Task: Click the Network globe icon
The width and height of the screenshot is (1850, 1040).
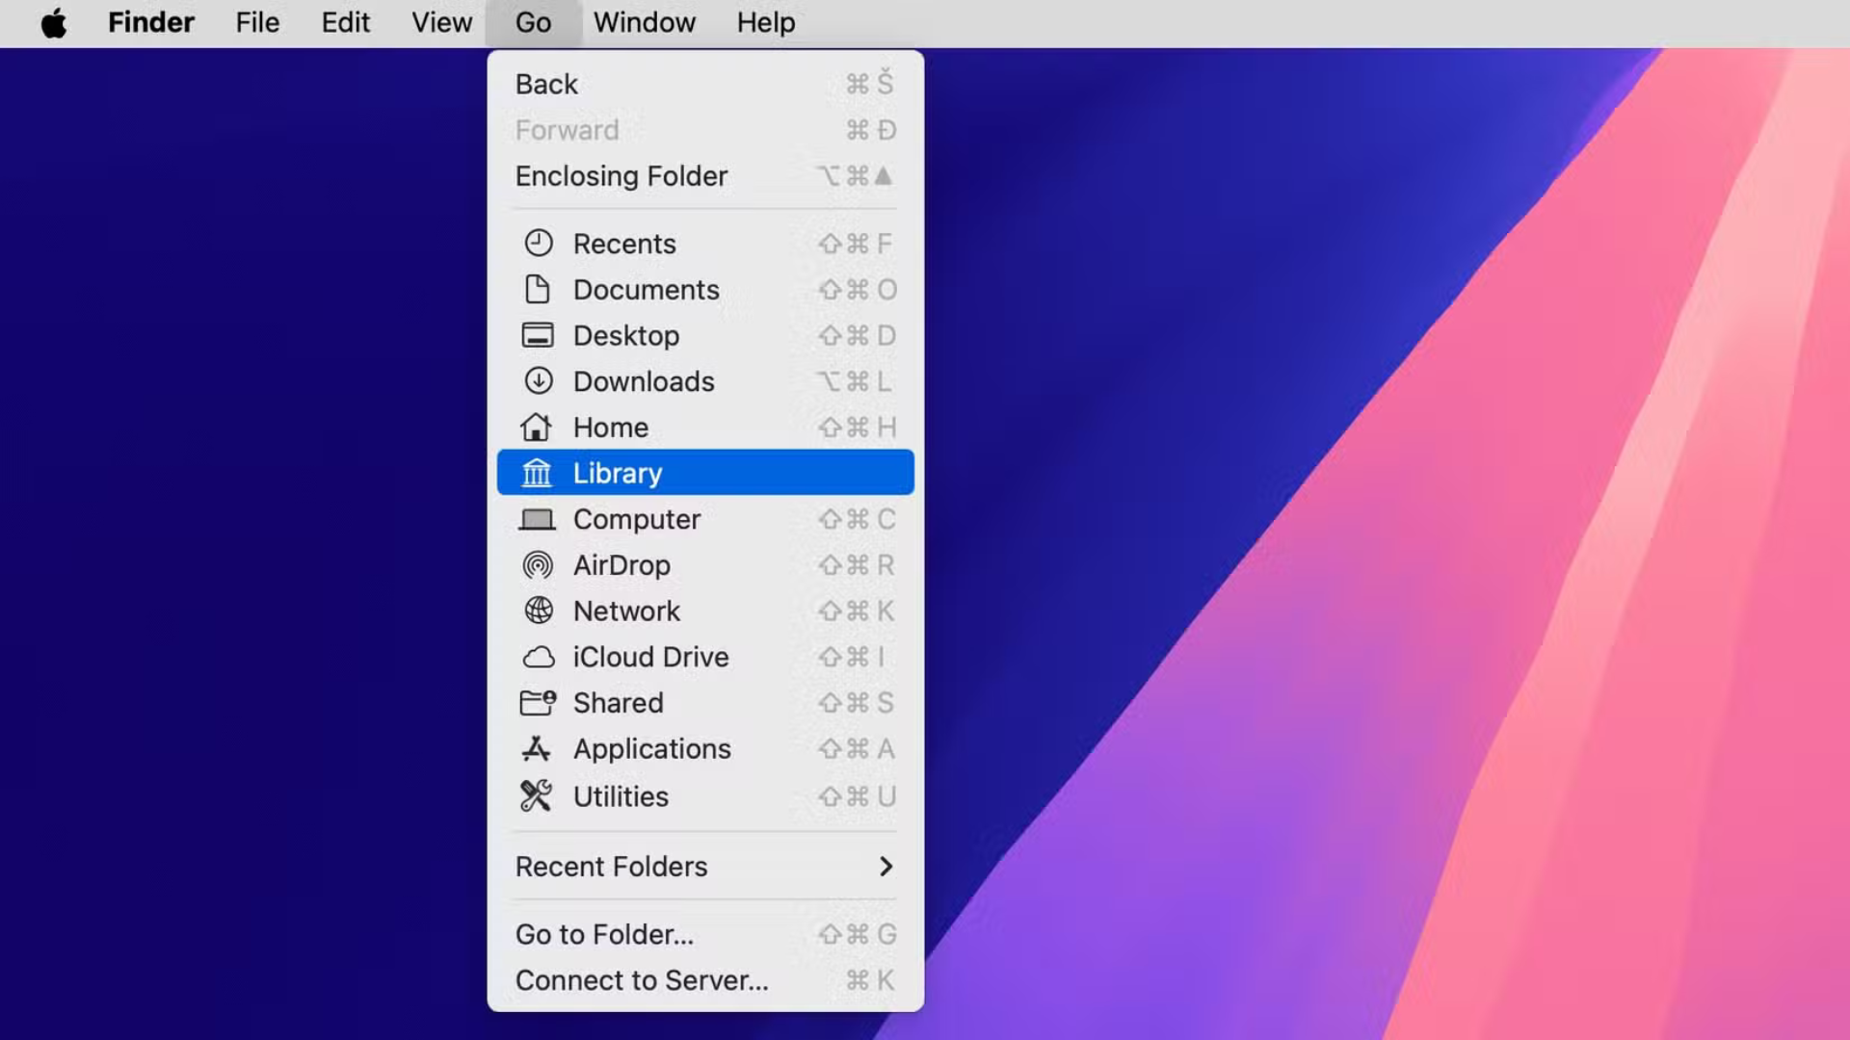Action: point(539,611)
